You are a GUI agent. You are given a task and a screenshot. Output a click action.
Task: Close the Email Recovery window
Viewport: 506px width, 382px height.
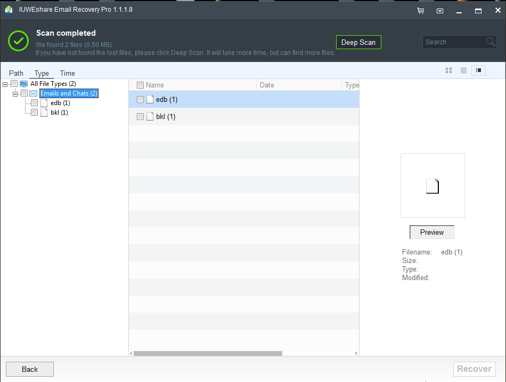tap(497, 10)
